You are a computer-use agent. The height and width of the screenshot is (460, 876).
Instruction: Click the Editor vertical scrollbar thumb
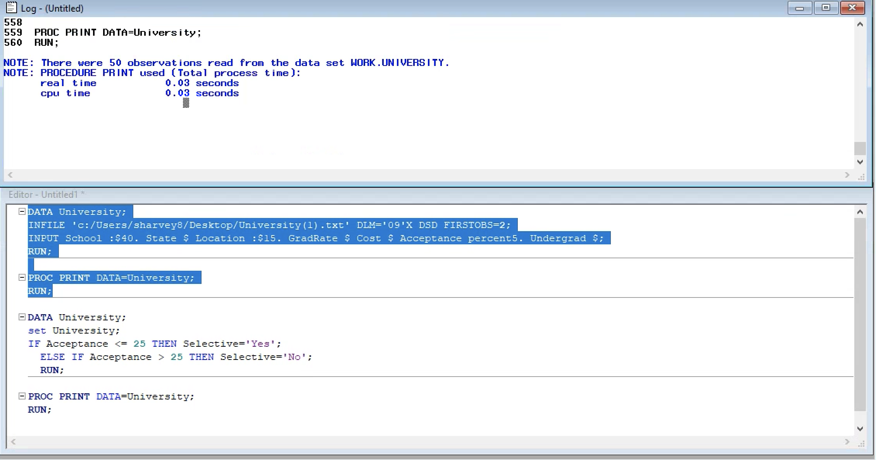pyautogui.click(x=860, y=314)
